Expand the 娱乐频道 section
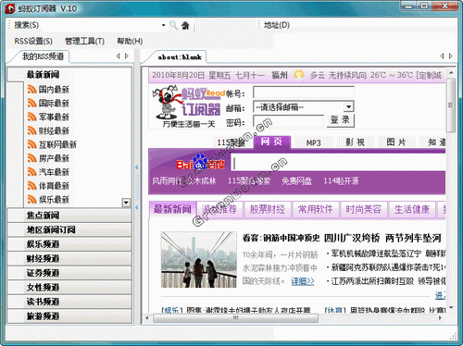 69,244
